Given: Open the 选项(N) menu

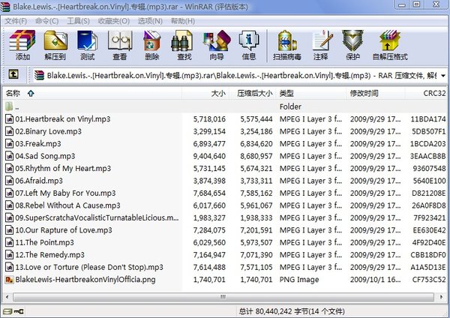Looking at the screenshot, I should tap(150, 21).
